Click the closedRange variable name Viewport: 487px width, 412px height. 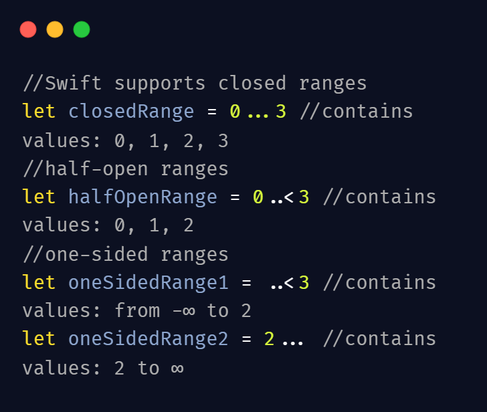(131, 112)
